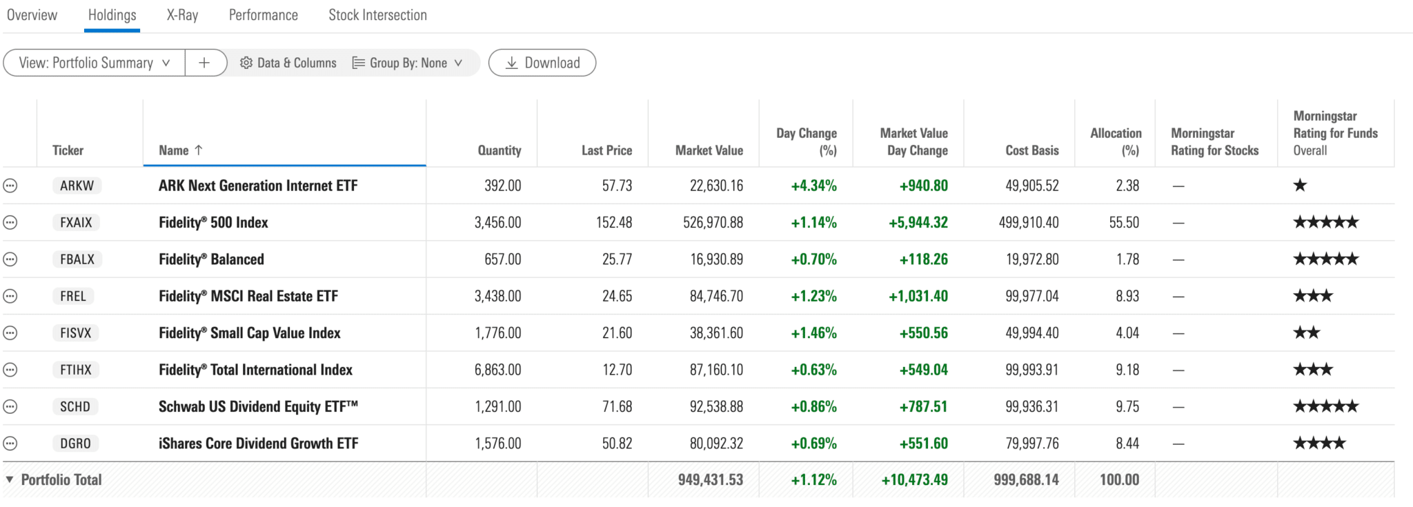1413x507 pixels.
Task: Open Schwab US Dividend Equity ETF
Action: 258,407
